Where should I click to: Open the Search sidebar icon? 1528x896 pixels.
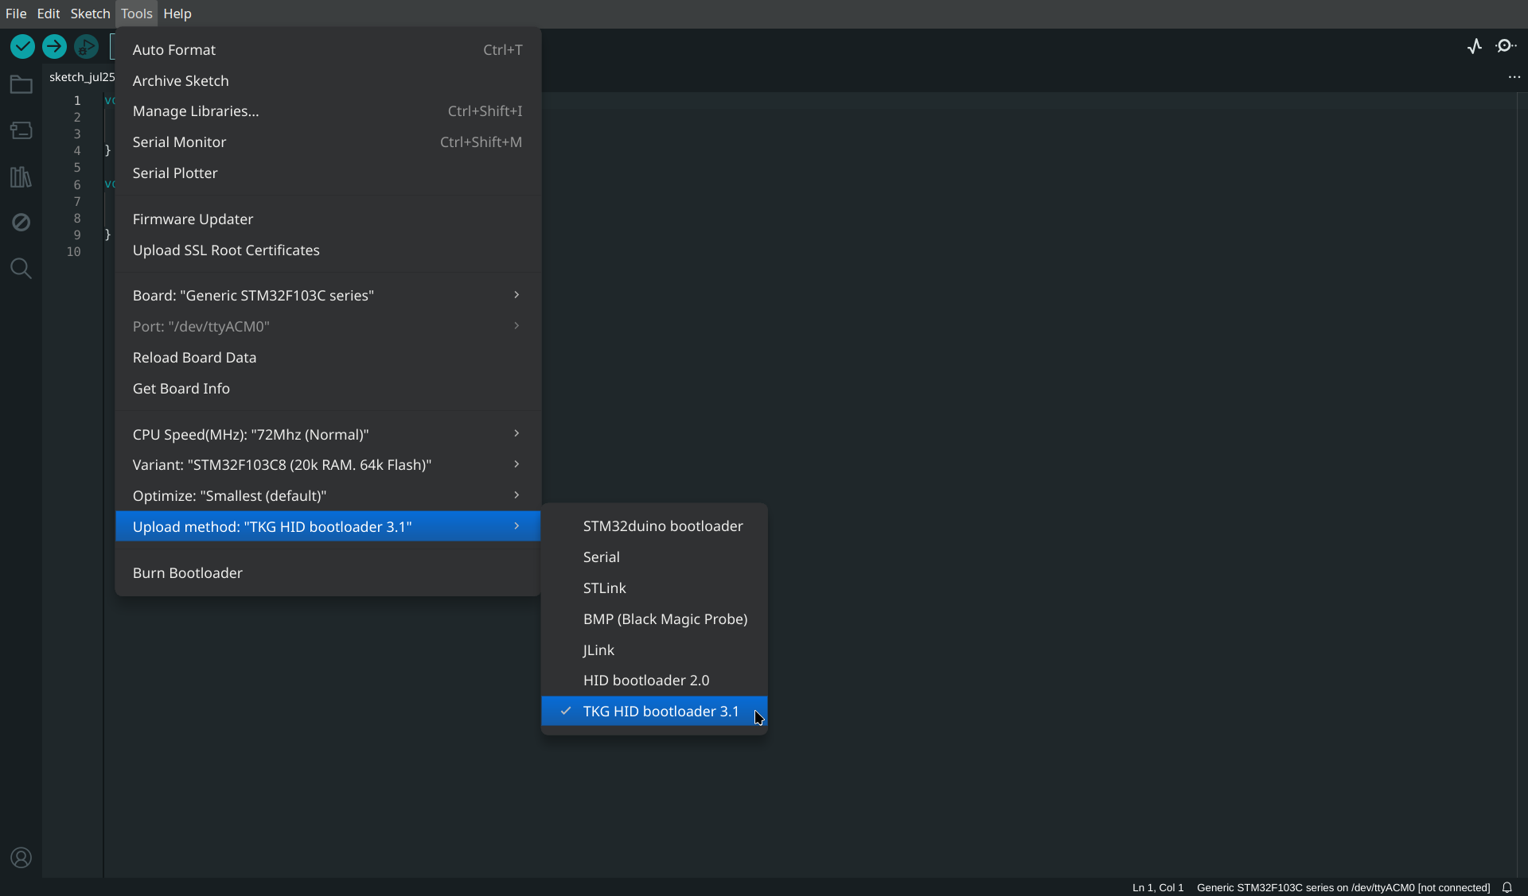pyautogui.click(x=21, y=269)
